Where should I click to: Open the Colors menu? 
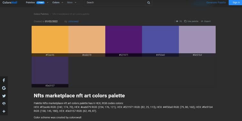56,3
